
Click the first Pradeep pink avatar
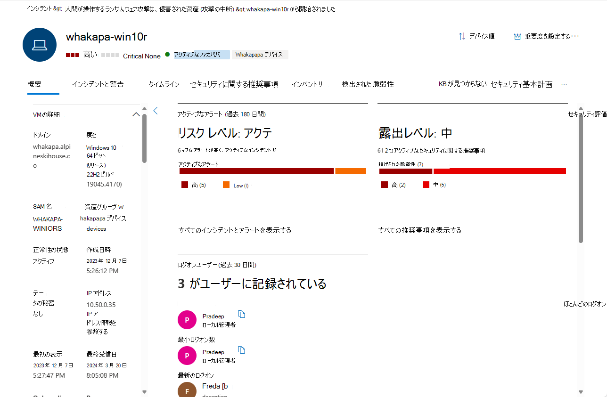(x=187, y=320)
